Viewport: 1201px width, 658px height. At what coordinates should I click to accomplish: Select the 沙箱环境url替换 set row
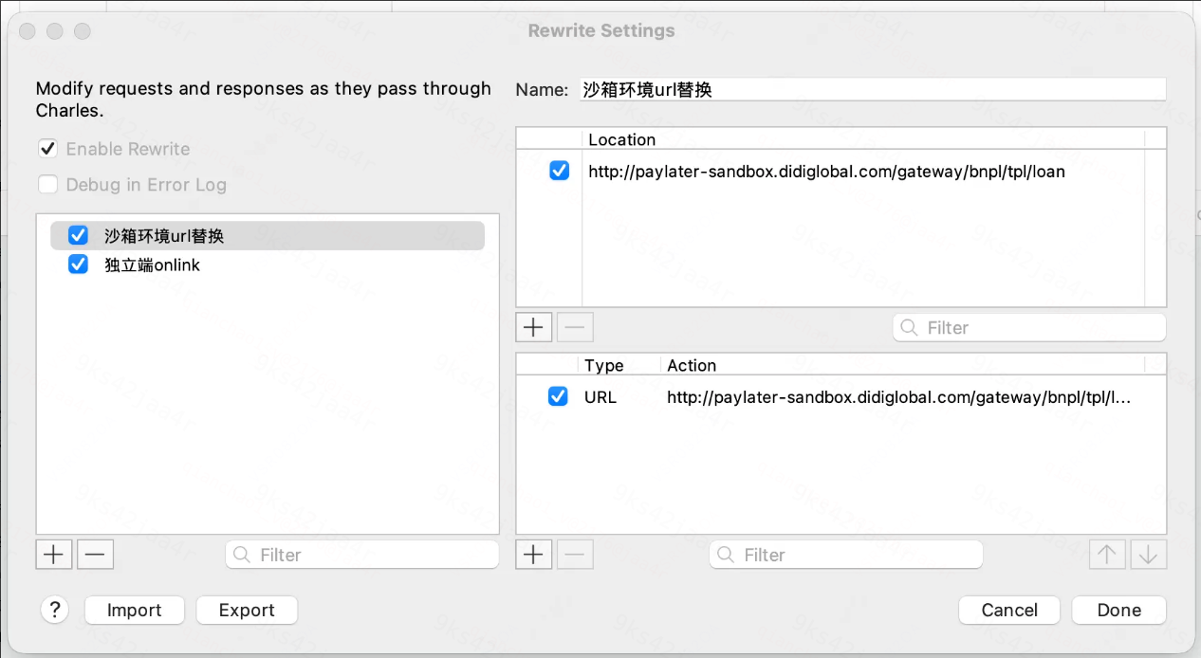(x=268, y=236)
